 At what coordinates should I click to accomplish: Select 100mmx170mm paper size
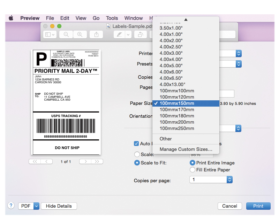tap(186, 110)
